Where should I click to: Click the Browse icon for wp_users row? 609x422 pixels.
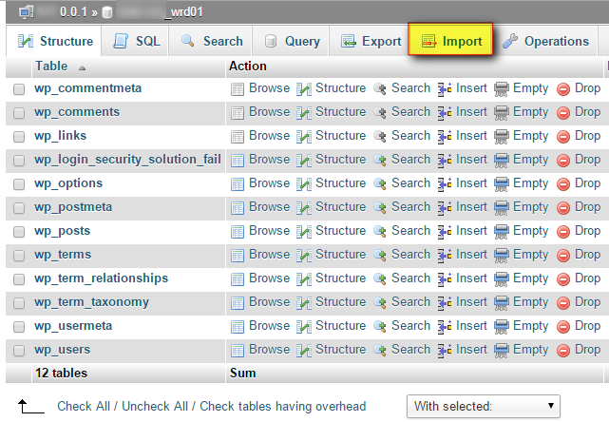[x=238, y=350]
